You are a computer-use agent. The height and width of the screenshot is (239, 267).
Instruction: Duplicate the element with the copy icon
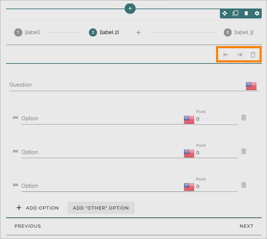coord(235,13)
